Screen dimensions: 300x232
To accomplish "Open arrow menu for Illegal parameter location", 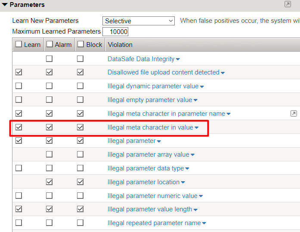I will [183, 183].
